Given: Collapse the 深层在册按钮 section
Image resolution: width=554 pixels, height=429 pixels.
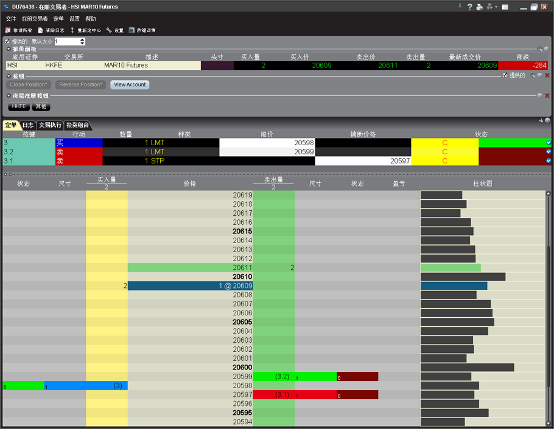Looking at the screenshot, I should (9, 96).
